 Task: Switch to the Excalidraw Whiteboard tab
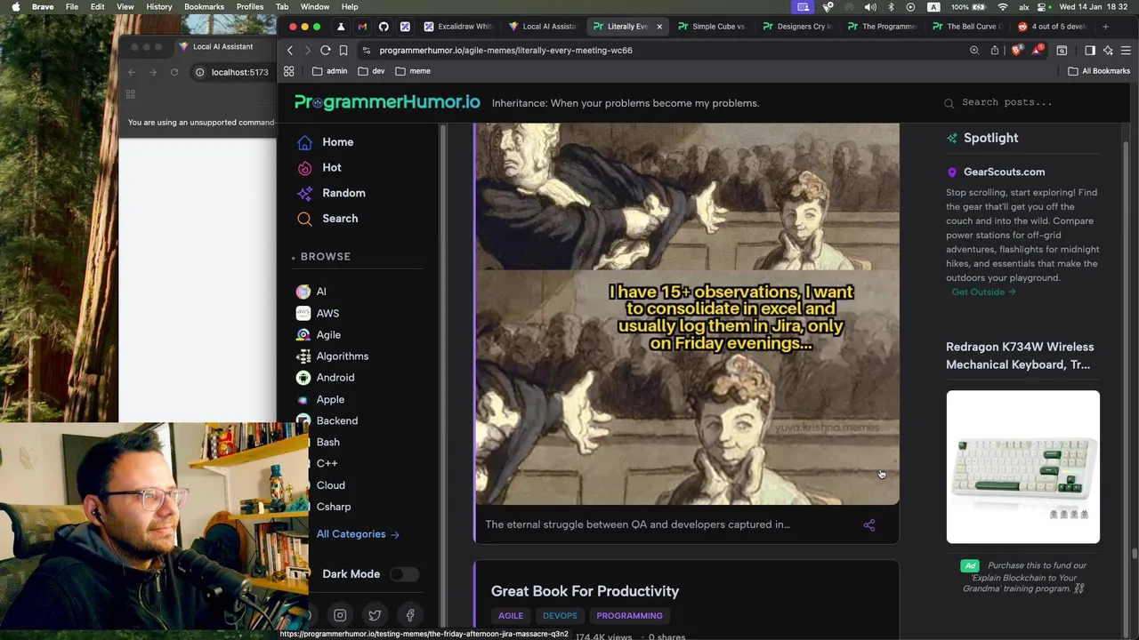(458, 27)
